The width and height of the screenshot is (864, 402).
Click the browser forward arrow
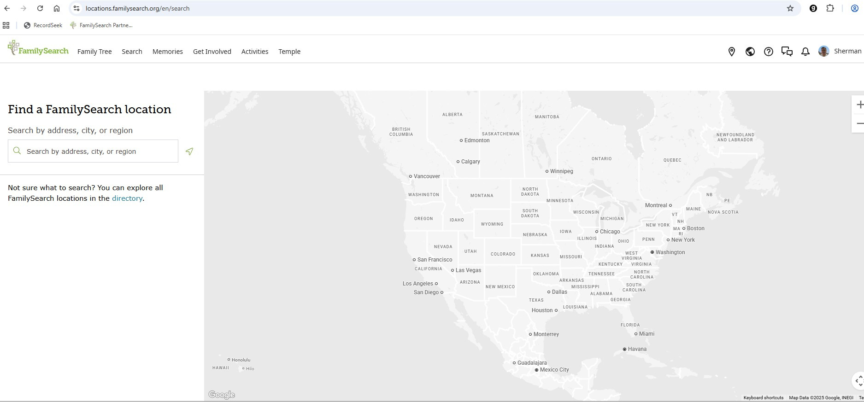24,8
